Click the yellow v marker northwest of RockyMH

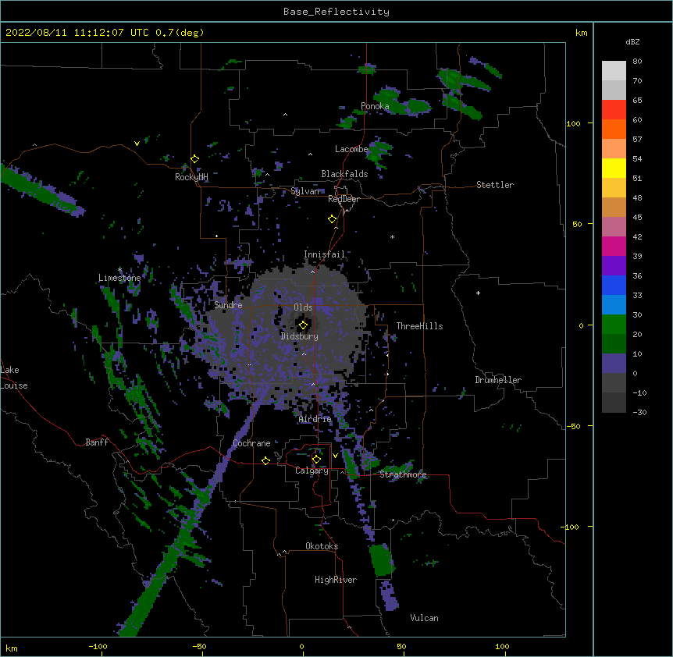pos(137,144)
